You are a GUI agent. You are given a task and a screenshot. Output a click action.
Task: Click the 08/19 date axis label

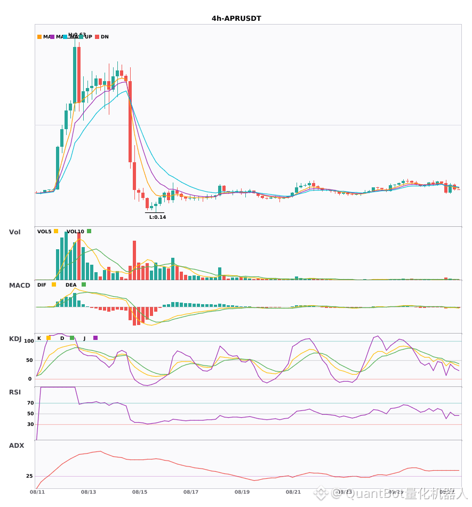(242, 492)
